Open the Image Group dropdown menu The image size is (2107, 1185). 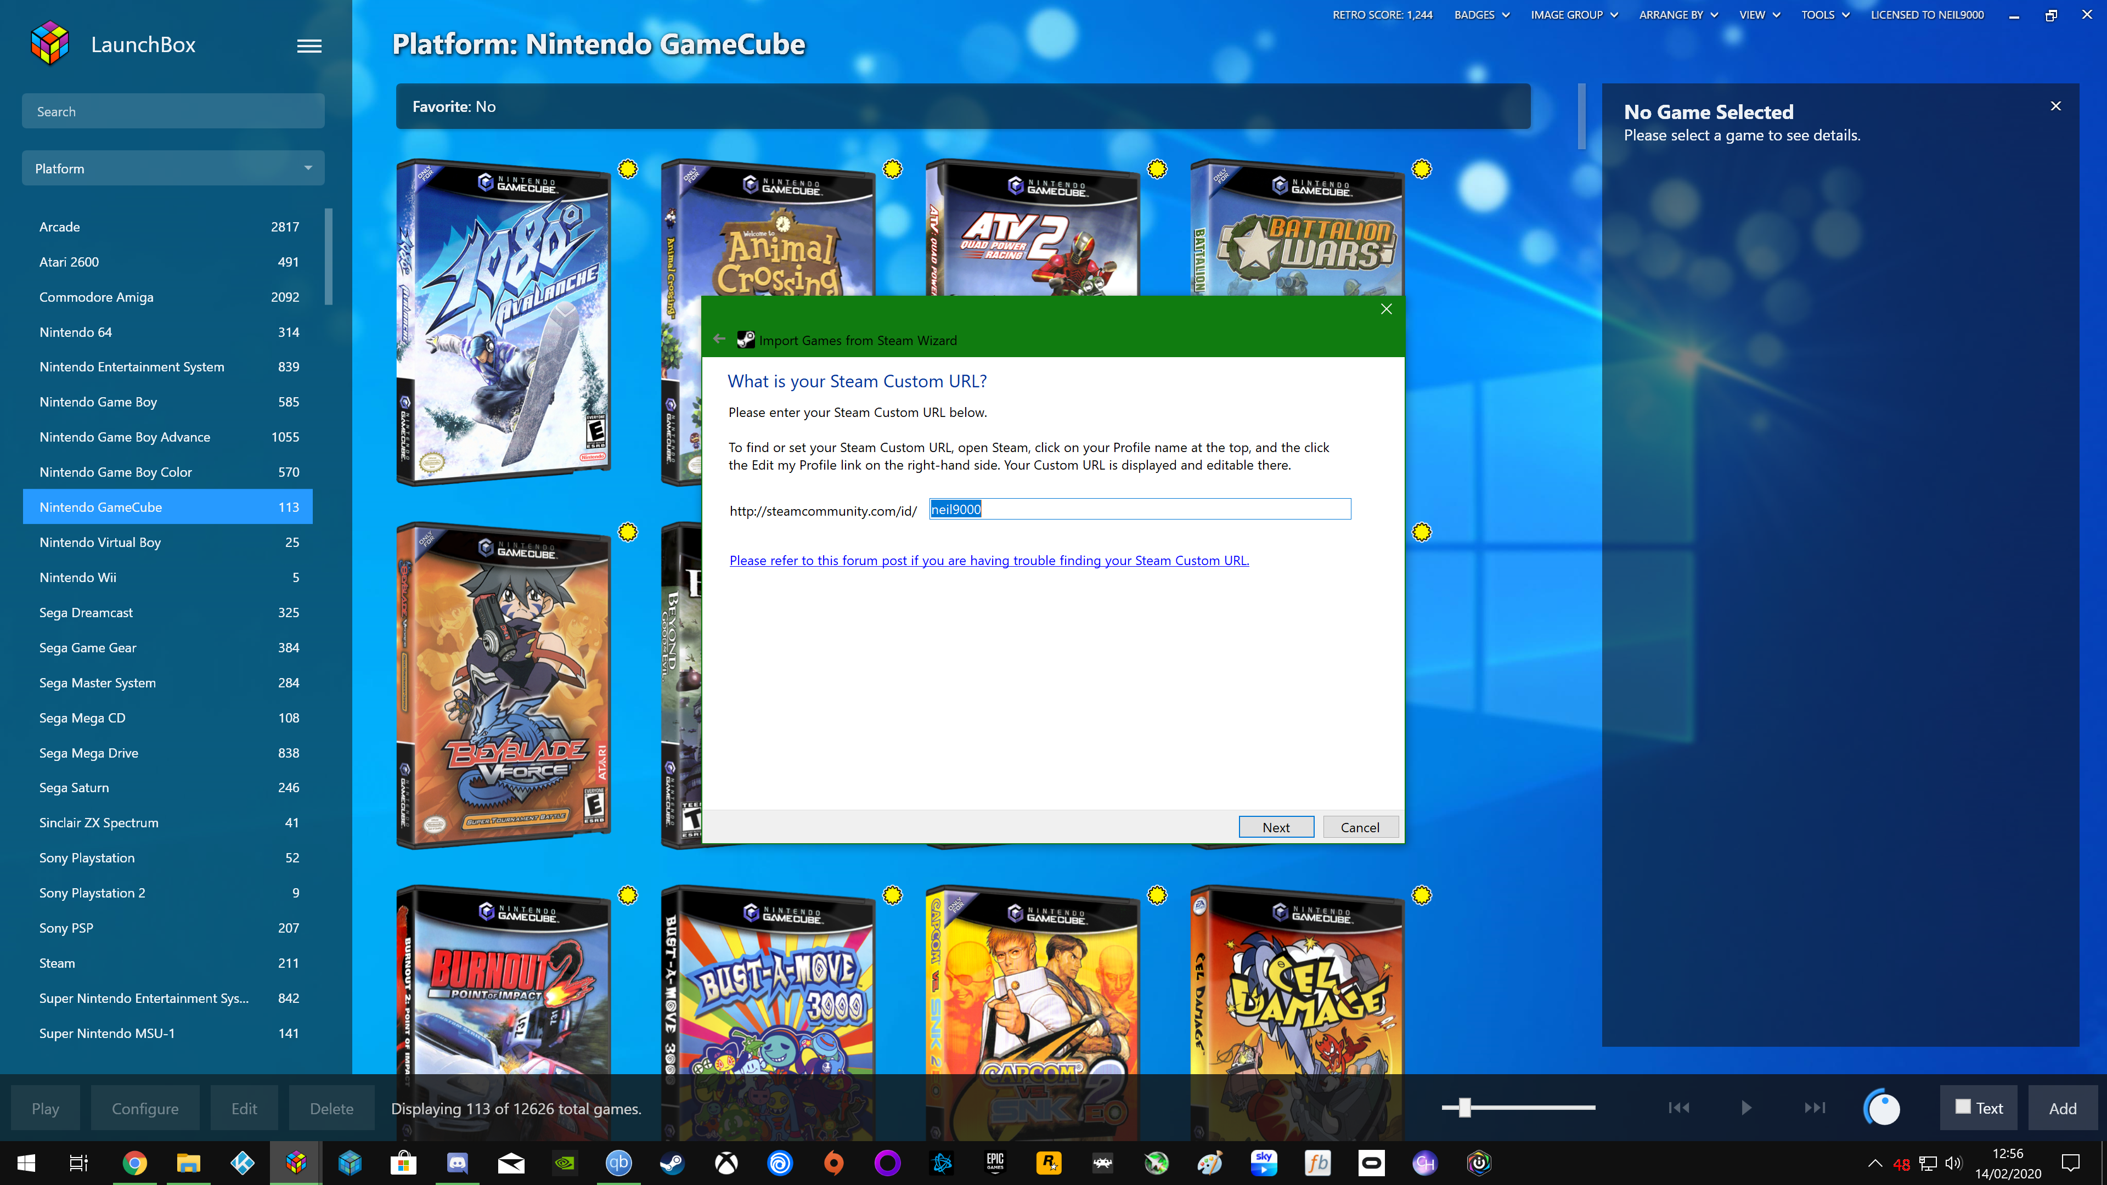1574,15
